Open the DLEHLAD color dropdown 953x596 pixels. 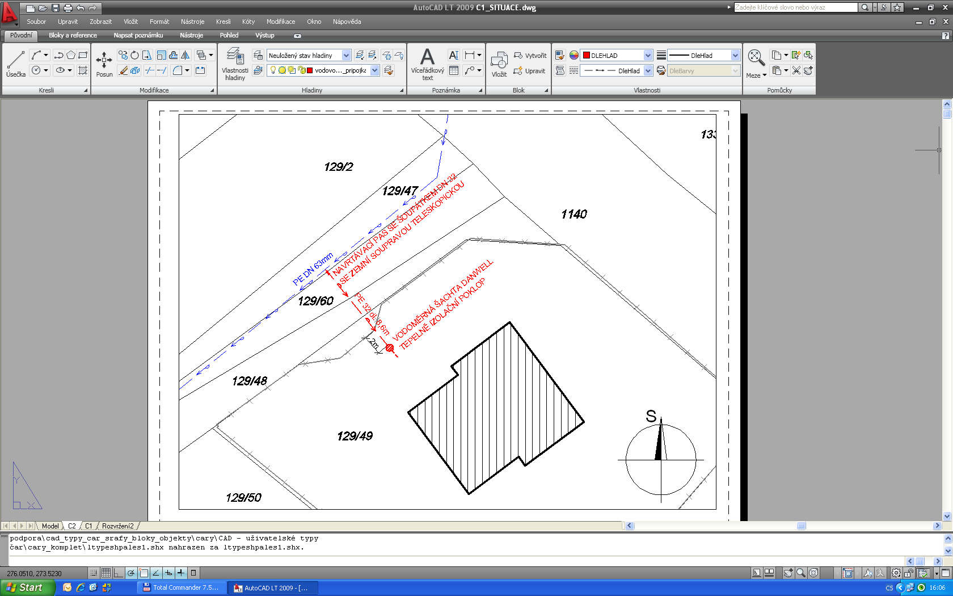(x=648, y=55)
